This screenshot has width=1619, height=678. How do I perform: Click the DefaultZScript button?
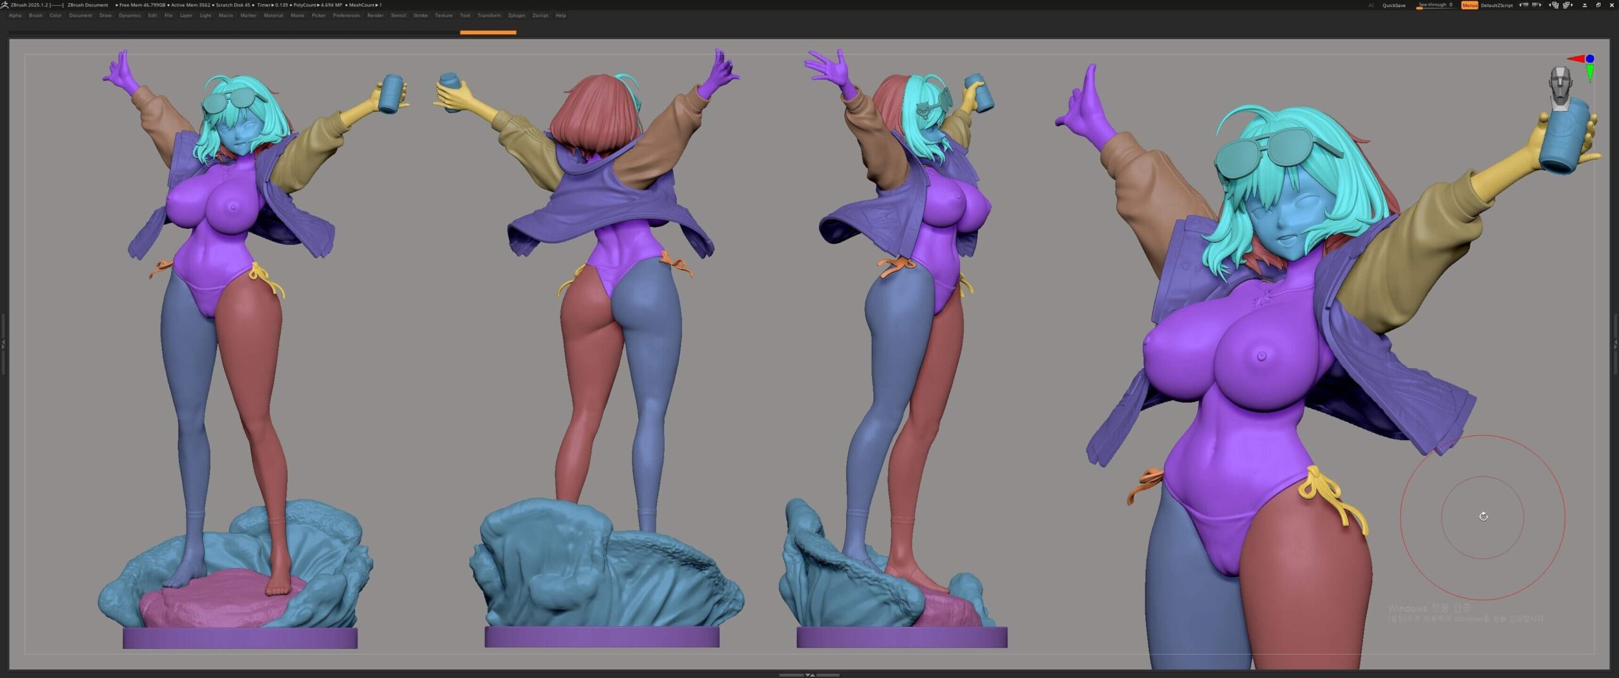(x=1497, y=5)
